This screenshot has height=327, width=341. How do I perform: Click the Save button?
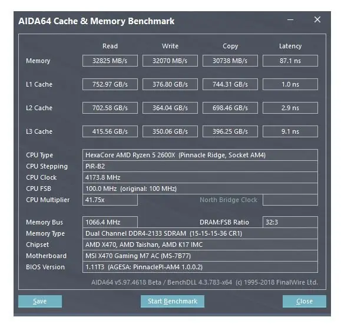pos(40,301)
